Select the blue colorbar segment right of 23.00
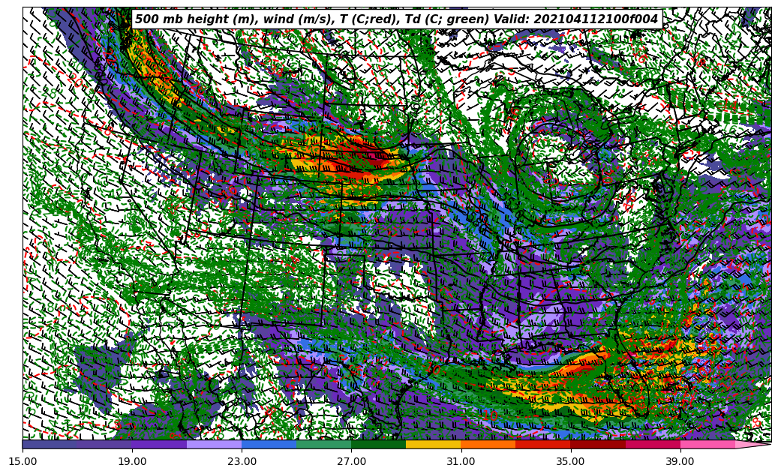Image resolution: width=778 pixels, height=474 pixels. (x=269, y=444)
